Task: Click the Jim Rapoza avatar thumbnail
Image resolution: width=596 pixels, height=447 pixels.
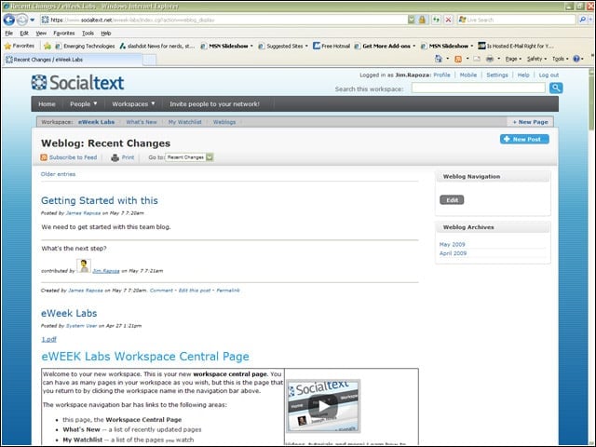Action: click(x=84, y=265)
